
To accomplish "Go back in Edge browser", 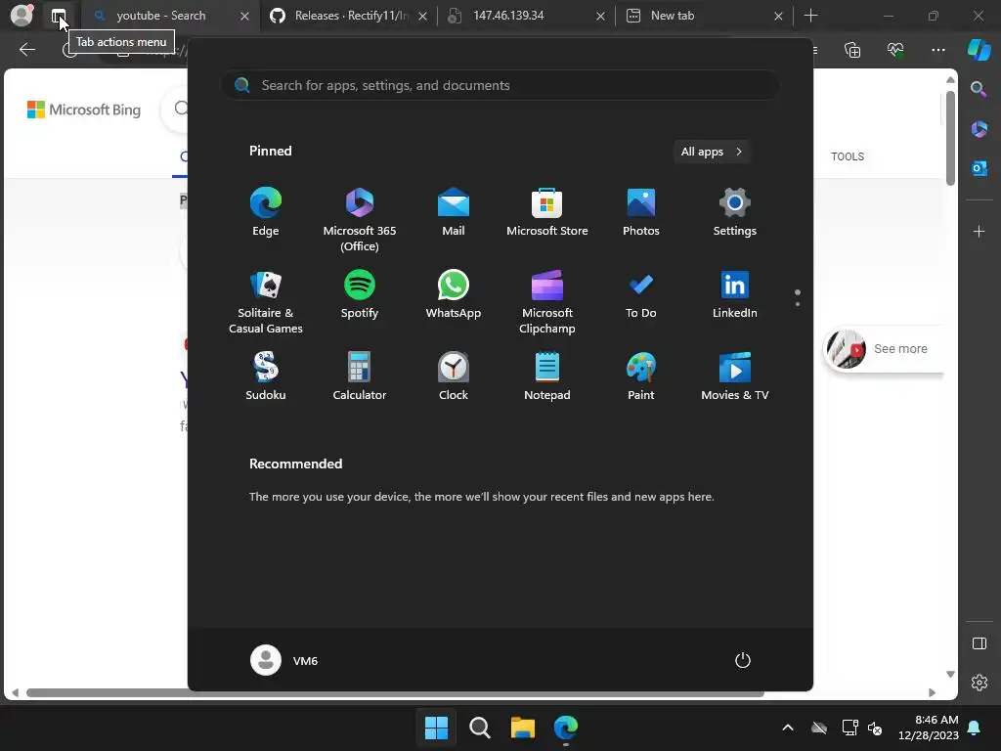I will click(x=26, y=49).
